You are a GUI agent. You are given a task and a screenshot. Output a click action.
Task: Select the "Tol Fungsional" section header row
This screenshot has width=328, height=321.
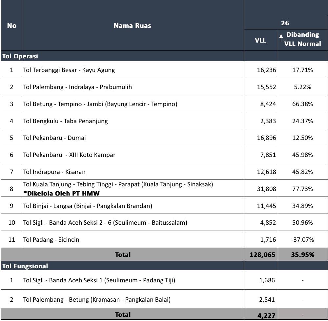pos(25,266)
